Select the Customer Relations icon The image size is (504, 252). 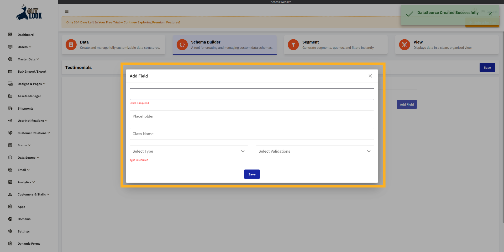click(10, 133)
